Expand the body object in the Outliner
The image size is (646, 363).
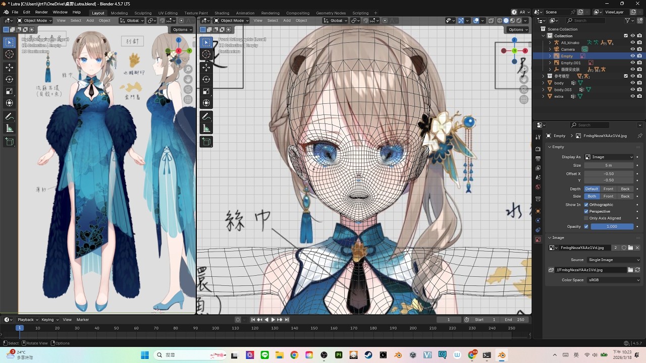click(544, 83)
